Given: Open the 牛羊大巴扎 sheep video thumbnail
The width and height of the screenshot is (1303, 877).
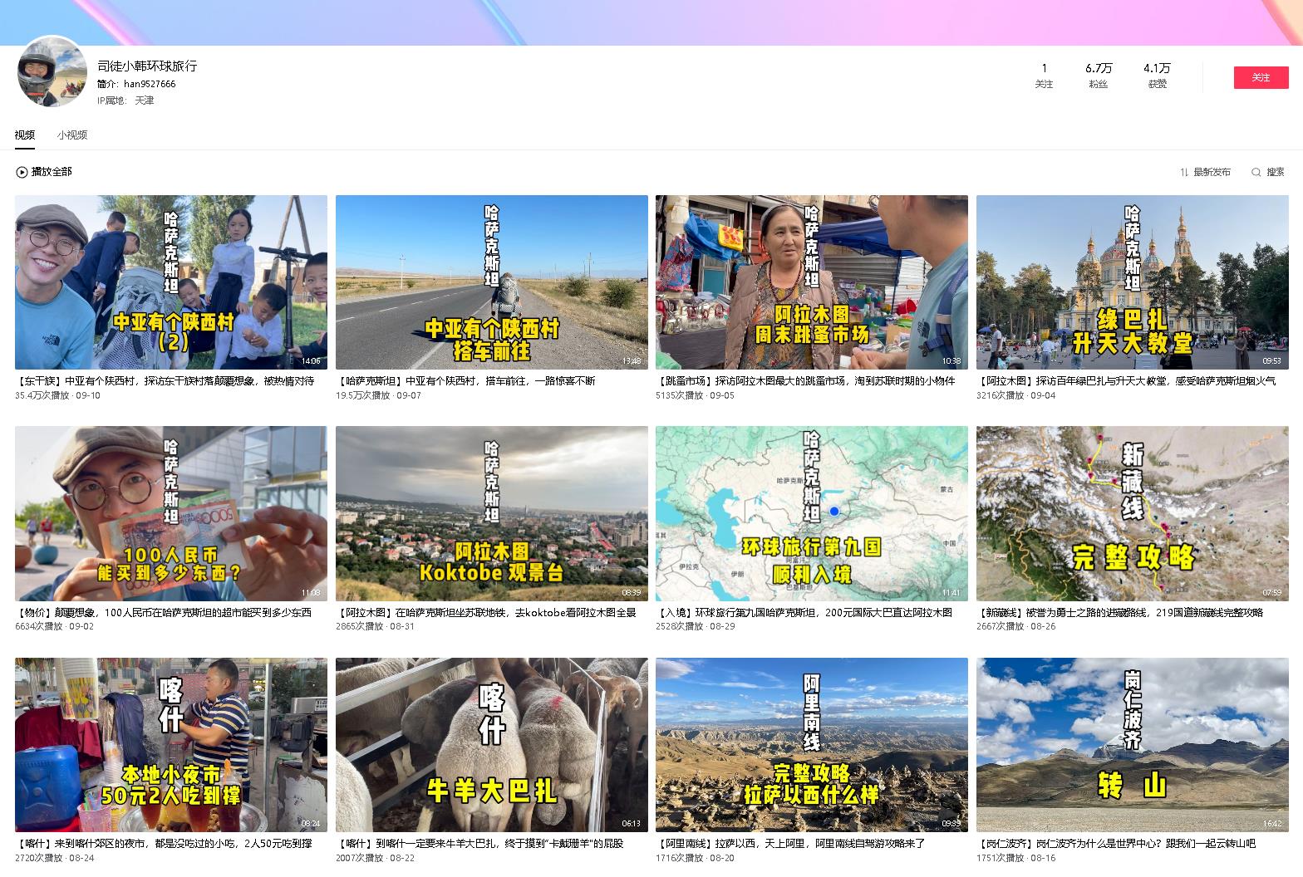Looking at the screenshot, I should click(x=491, y=744).
